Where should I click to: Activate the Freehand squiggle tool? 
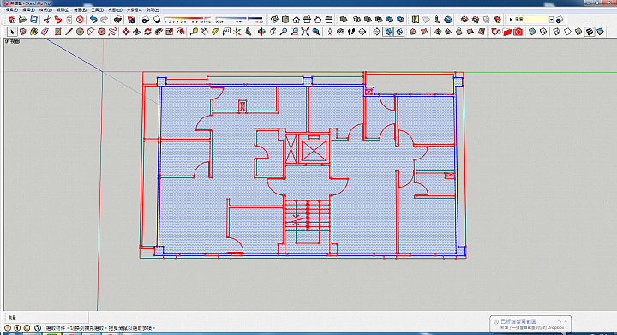pyautogui.click(x=112, y=32)
